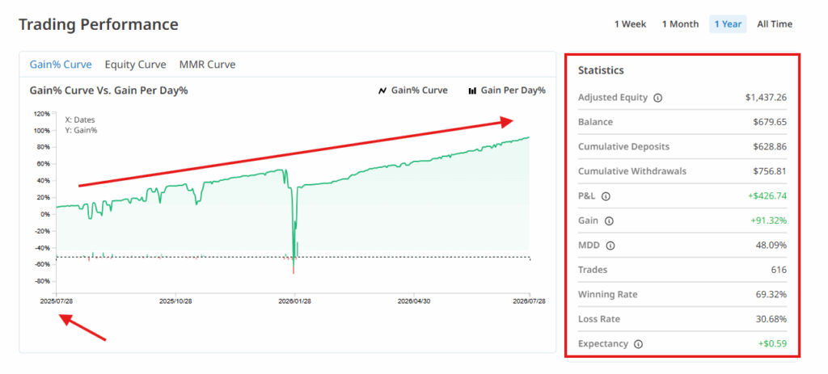The height and width of the screenshot is (374, 828).
Task: Click the Gain% Curve legend line icon
Action: tap(382, 90)
